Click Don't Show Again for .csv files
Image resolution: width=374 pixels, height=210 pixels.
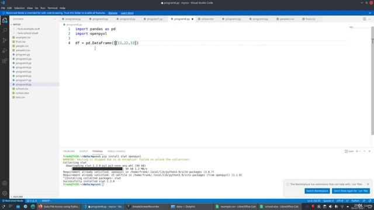click(x=351, y=191)
